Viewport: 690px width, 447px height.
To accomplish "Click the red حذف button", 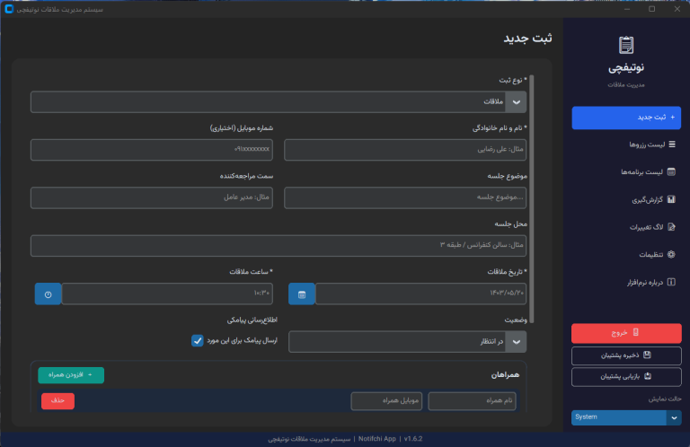I will tap(57, 401).
